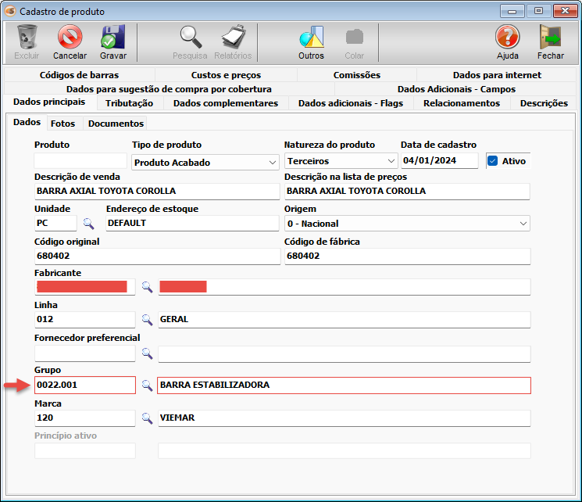582x502 pixels.
Task: Toggle the Ativo checkbox
Action: [492, 161]
